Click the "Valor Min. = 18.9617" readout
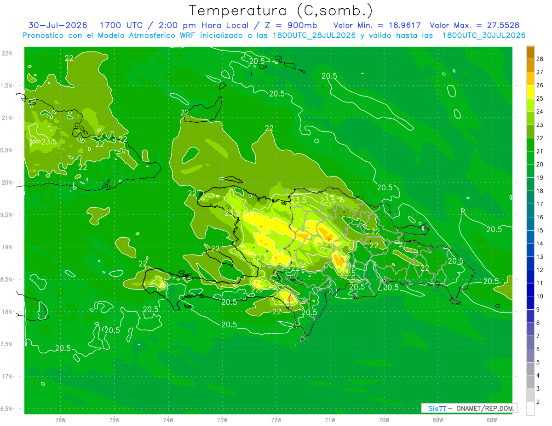 tap(377, 25)
